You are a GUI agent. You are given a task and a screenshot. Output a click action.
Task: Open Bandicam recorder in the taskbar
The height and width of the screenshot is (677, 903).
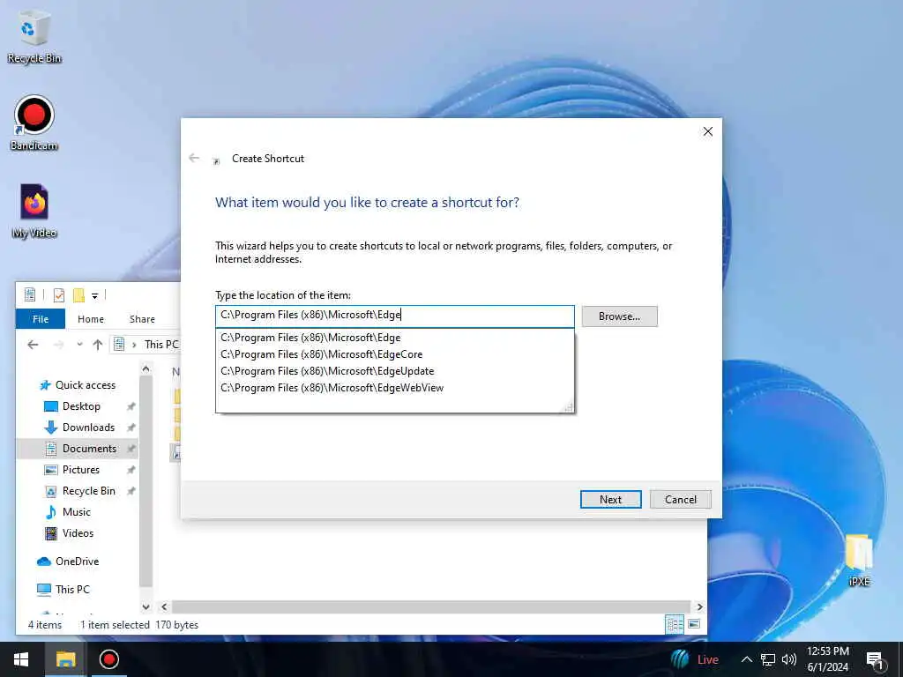[108, 659]
